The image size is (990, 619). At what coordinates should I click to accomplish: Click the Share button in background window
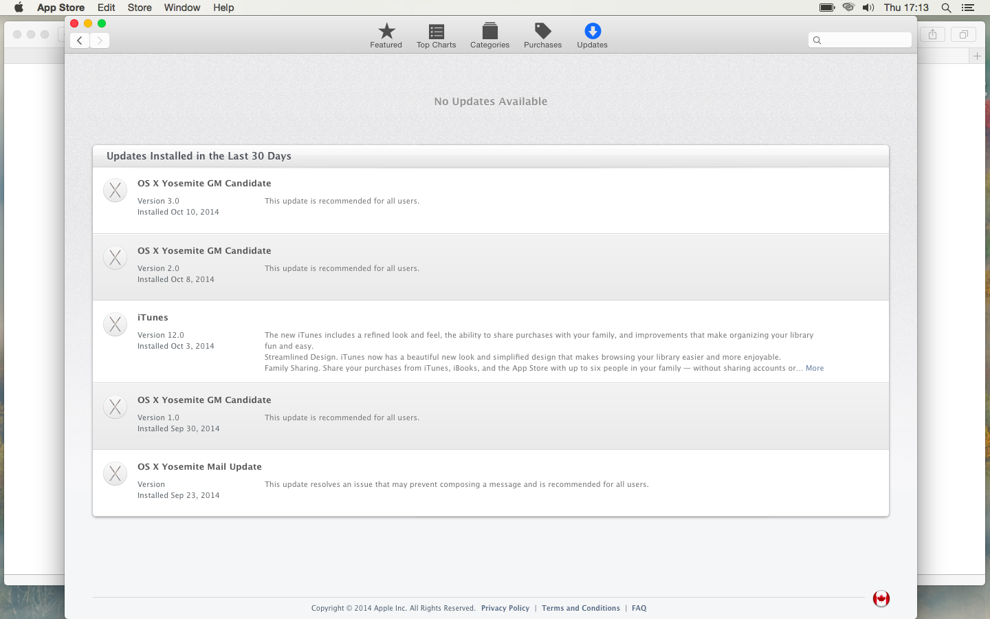[x=933, y=34]
